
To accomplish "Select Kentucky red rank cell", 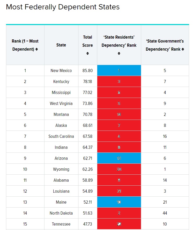I will pyautogui.click(x=119, y=81).
